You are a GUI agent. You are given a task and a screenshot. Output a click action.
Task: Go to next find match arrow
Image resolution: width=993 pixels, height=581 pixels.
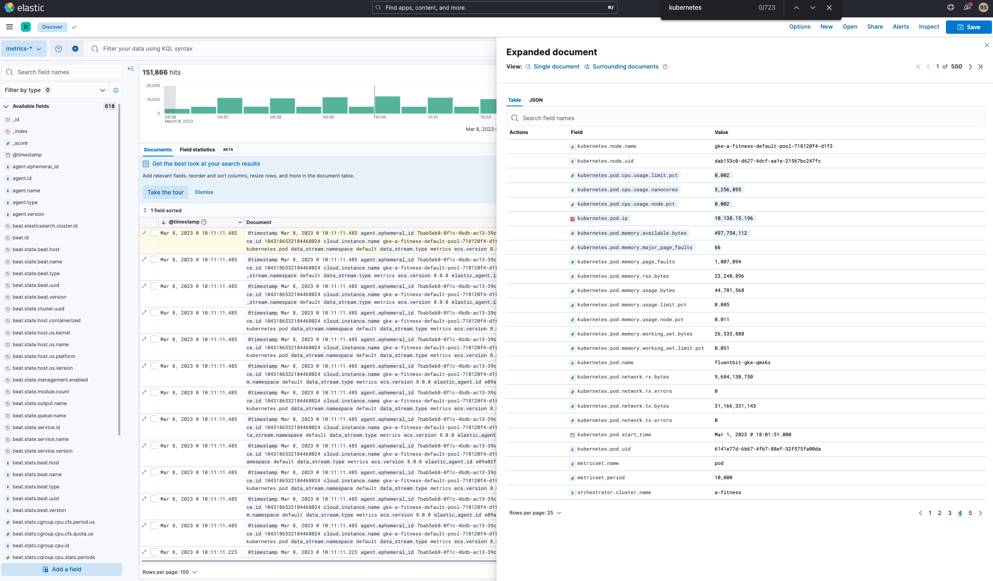[813, 8]
